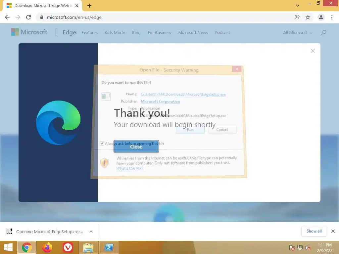Image resolution: width=339 pixels, height=254 pixels.
Task: Click the warning shield icon in the dialog
Action: point(104,163)
